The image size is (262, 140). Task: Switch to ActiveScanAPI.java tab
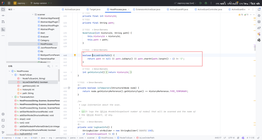pyautogui.click(x=177, y=9)
